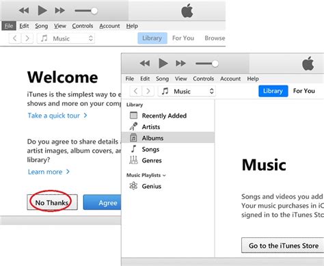Image resolution: width=324 pixels, height=266 pixels.
Task: Click No Thanks button
Action: 52,202
